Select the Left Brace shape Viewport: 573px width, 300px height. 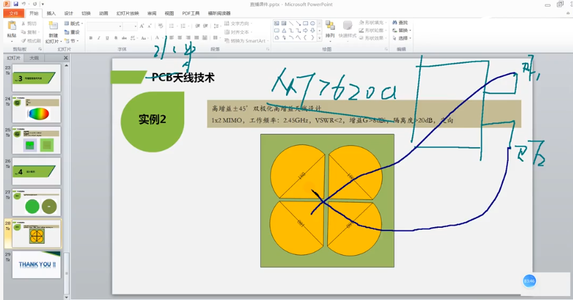tap(305, 37)
